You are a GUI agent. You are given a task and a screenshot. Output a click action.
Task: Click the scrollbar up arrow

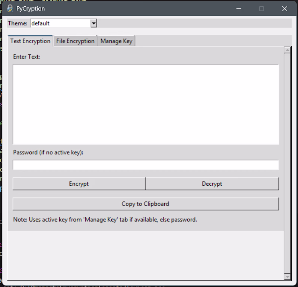(287, 50)
